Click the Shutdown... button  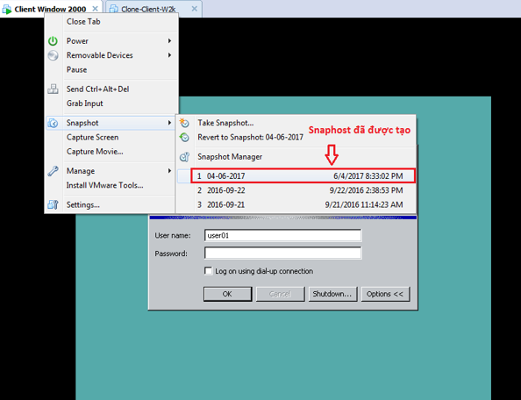(x=332, y=294)
